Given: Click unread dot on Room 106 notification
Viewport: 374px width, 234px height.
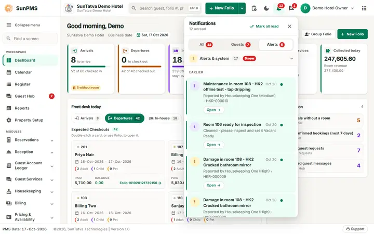Looking at the screenshot, I should 282,125.
